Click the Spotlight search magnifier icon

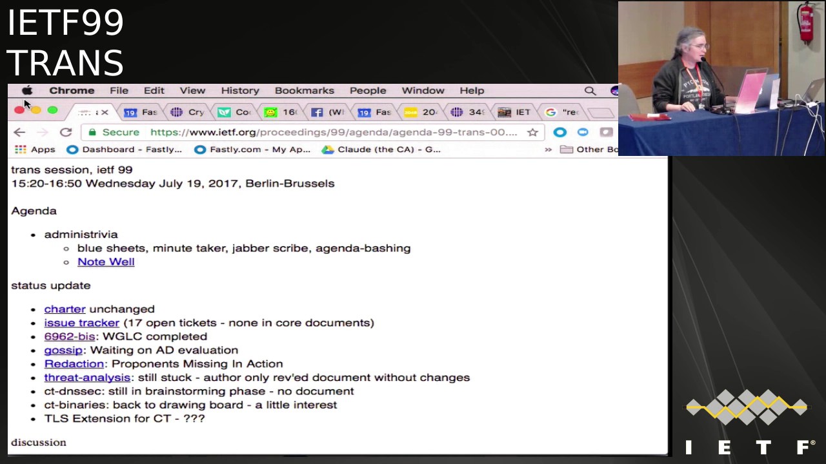coord(590,91)
